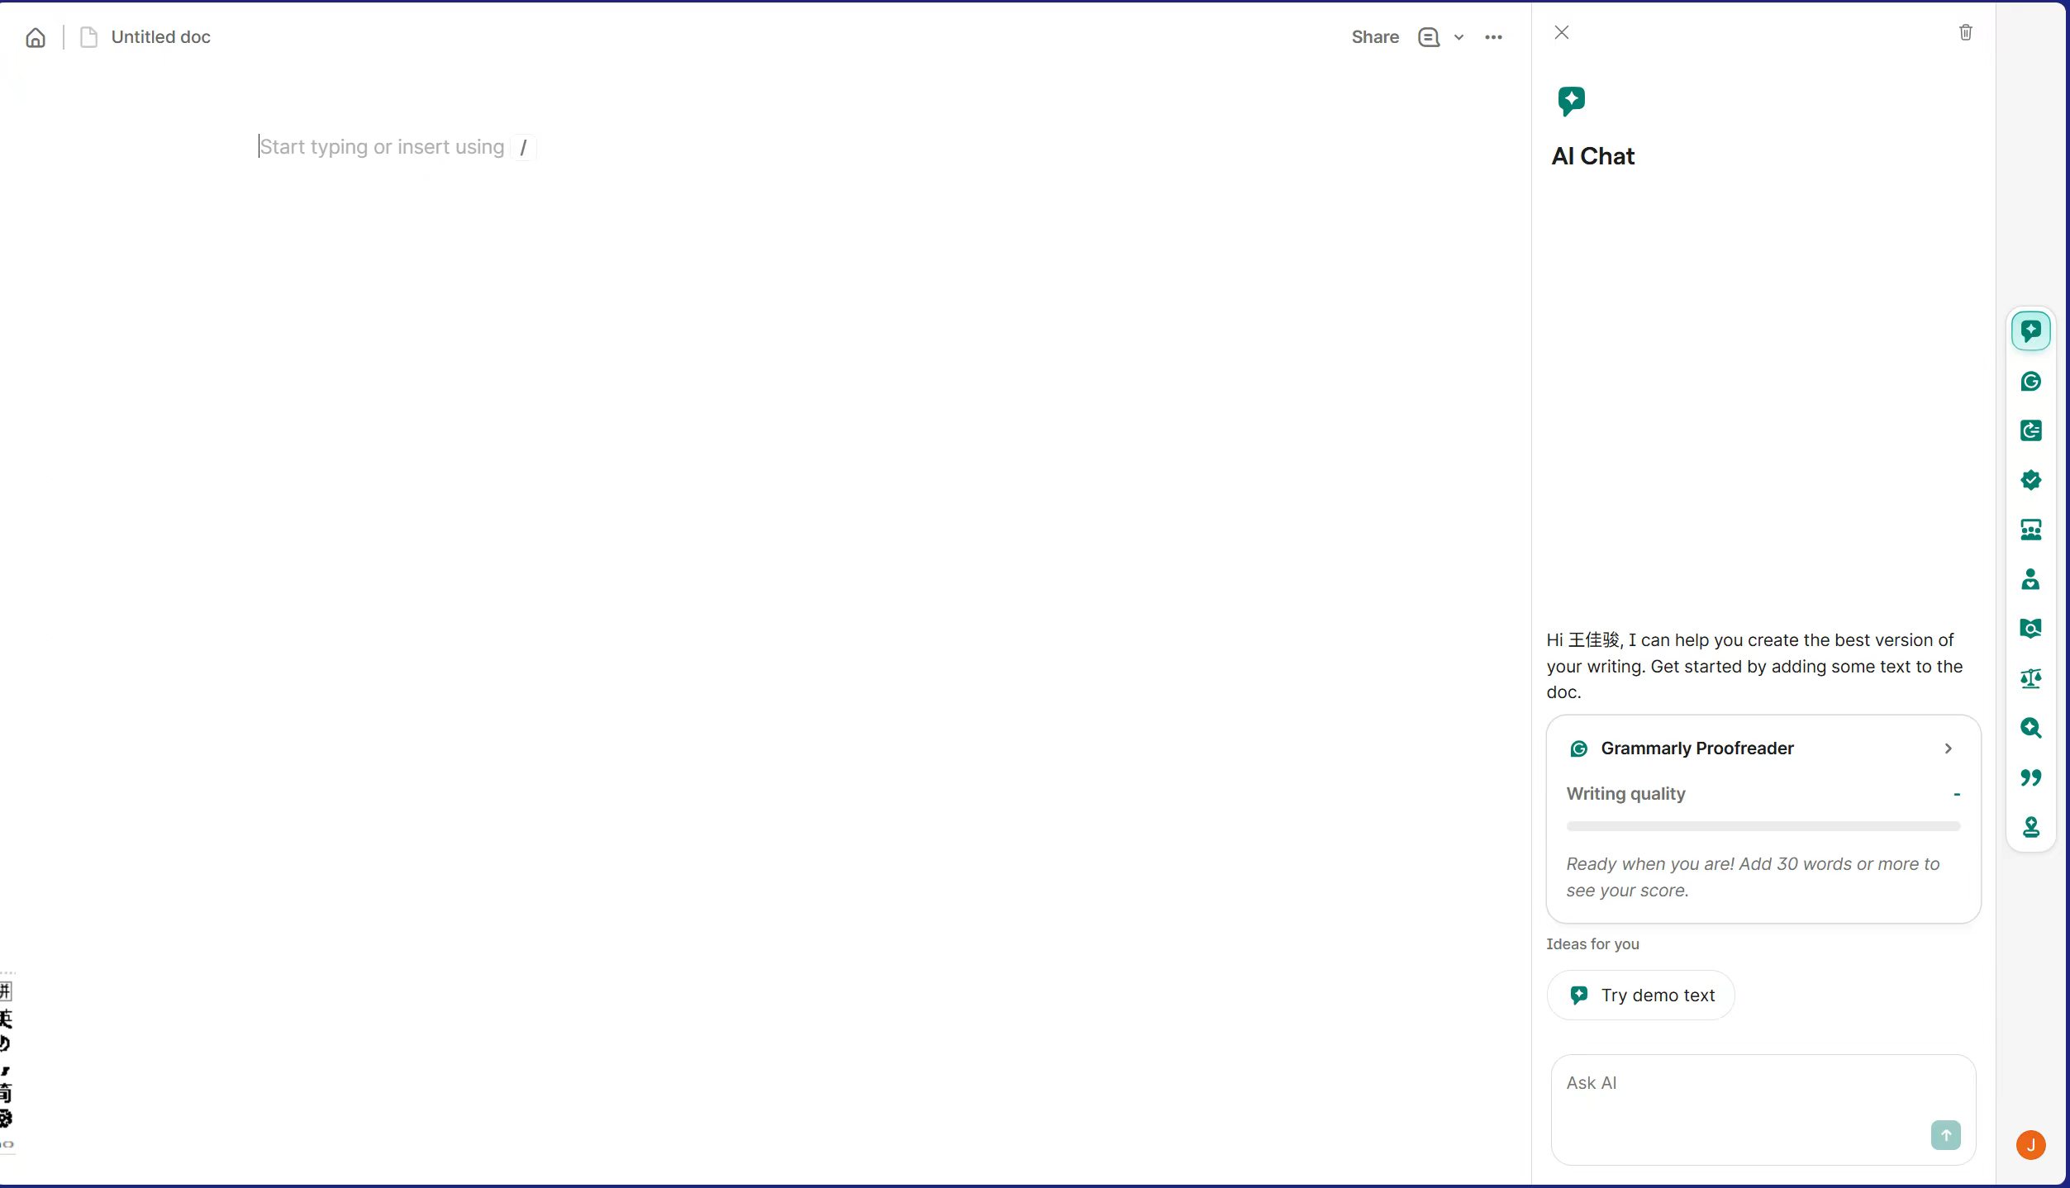Expand Grammarly Proofreader card chevron

(1948, 748)
